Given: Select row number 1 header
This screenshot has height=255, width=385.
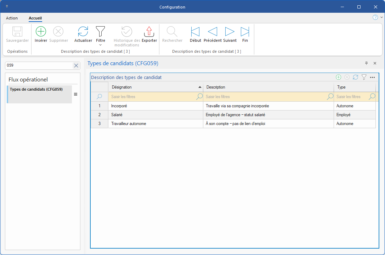Looking at the screenshot, I should tap(100, 106).
